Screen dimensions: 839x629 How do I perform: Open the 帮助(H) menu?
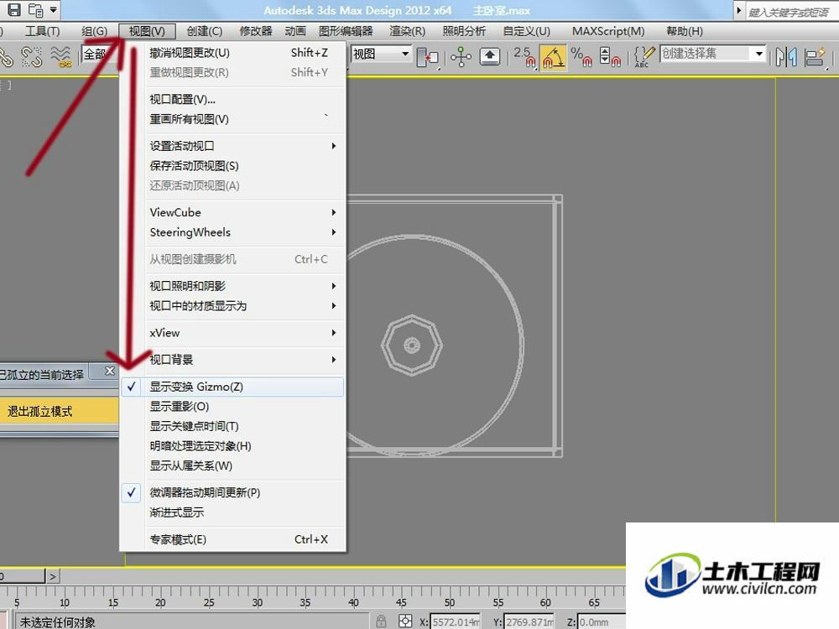685,31
